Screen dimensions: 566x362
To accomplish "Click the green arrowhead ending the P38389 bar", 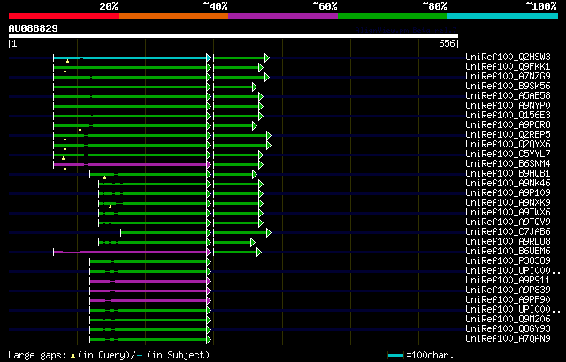I will [x=209, y=262].
